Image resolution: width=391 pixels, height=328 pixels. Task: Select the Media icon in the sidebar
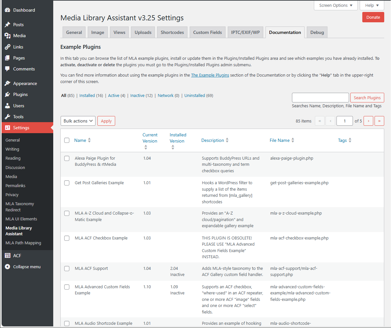coord(8,36)
